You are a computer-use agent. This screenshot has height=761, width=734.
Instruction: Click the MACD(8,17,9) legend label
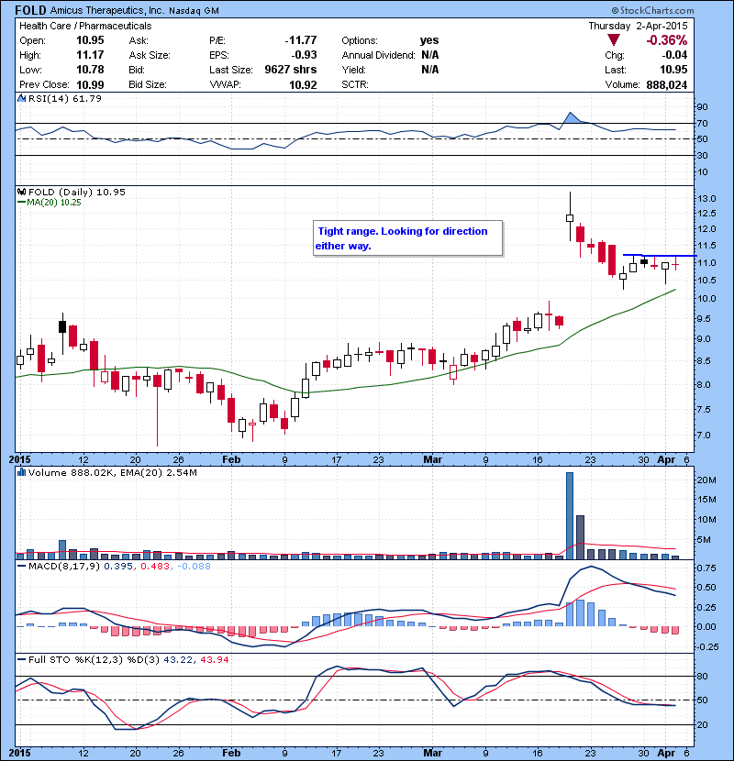click(64, 566)
